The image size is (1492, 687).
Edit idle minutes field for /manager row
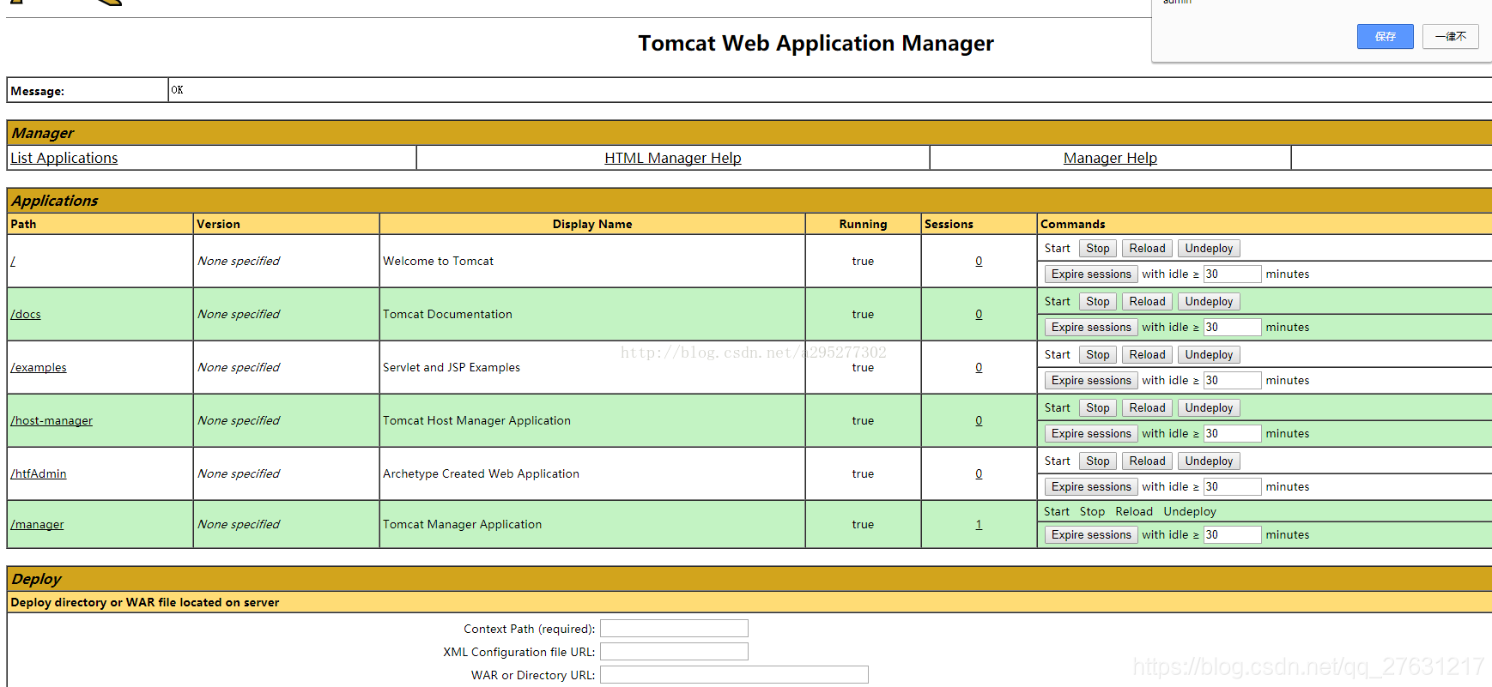click(1232, 535)
